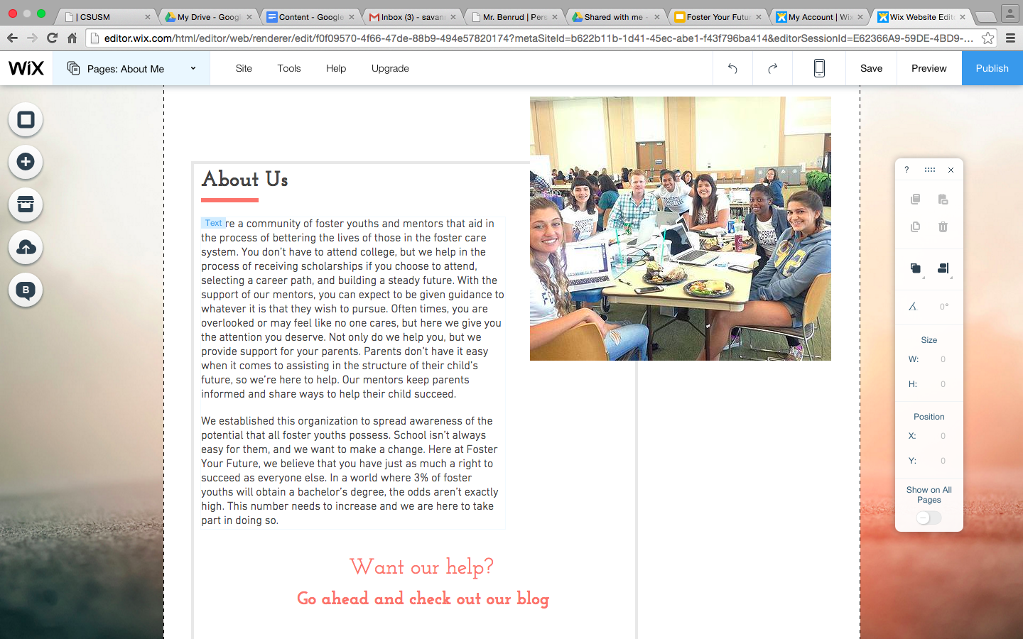The height and width of the screenshot is (639, 1023).
Task: Close the floating toolbox panel
Action: point(951,170)
